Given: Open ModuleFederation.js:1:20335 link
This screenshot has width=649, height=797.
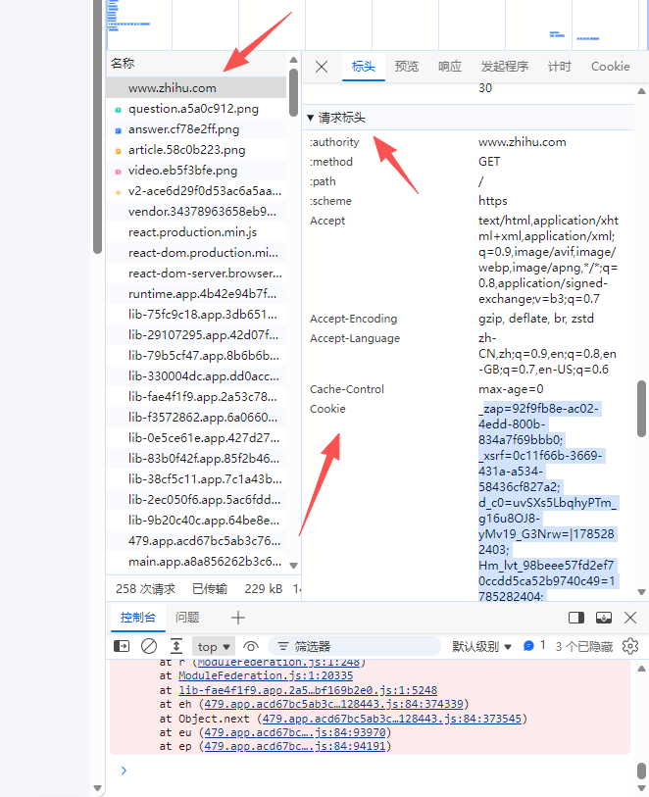Looking at the screenshot, I should pyautogui.click(x=266, y=676).
